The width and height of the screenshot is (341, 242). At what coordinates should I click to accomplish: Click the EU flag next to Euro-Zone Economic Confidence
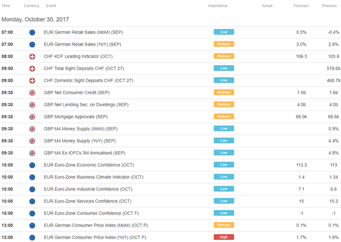click(x=33, y=165)
